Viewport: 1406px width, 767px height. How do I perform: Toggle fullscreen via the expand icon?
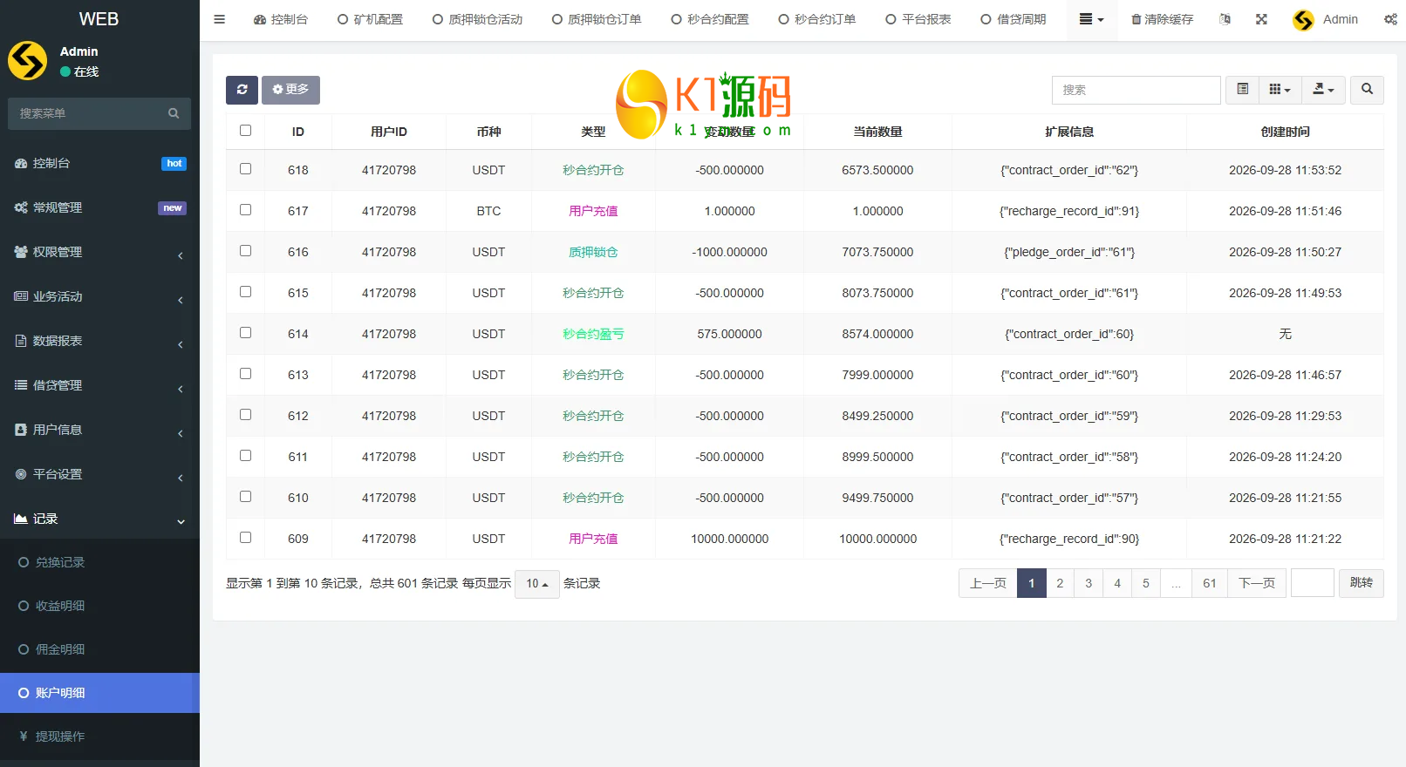pyautogui.click(x=1261, y=19)
